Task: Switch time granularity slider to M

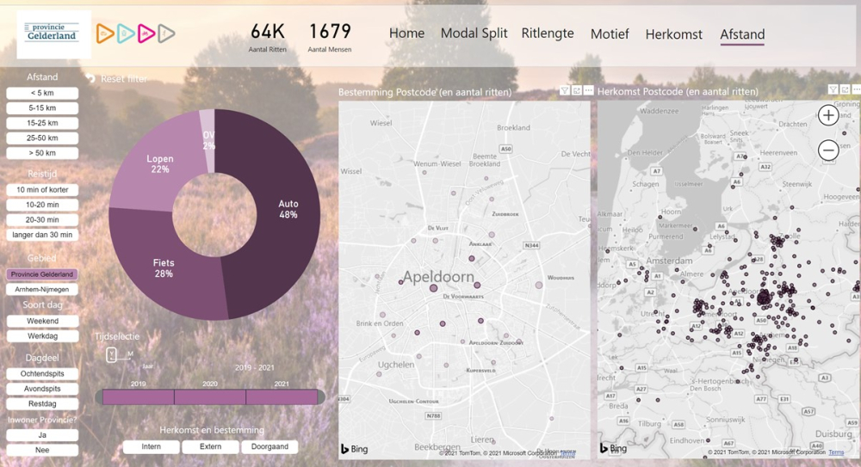Action: (x=130, y=353)
